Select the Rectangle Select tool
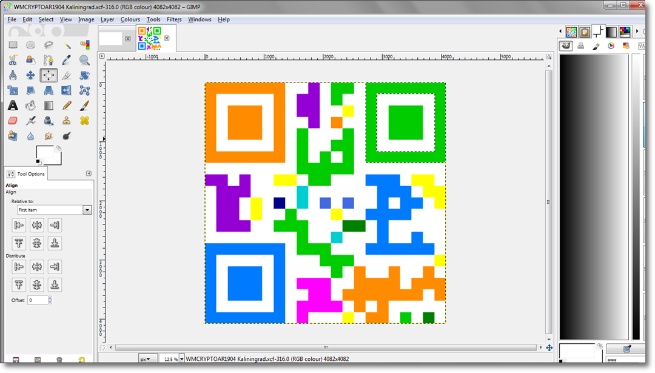 point(13,45)
